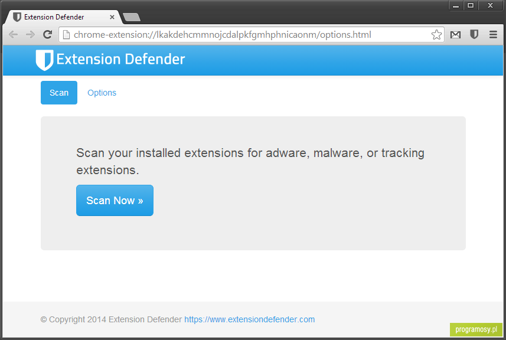Image resolution: width=506 pixels, height=340 pixels.
Task: Open the mail envelope extension icon
Action: click(455, 34)
